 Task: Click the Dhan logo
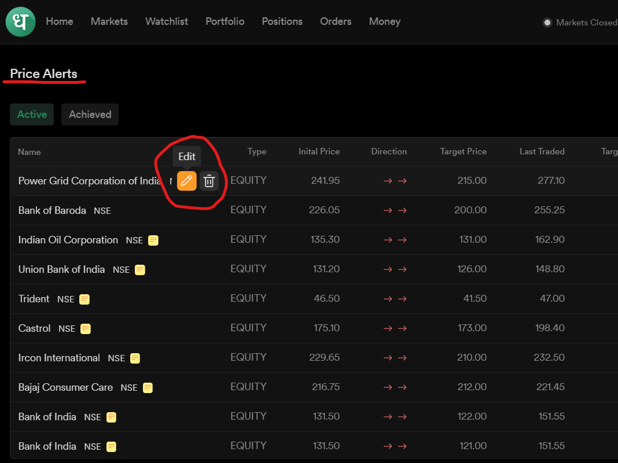tap(20, 21)
